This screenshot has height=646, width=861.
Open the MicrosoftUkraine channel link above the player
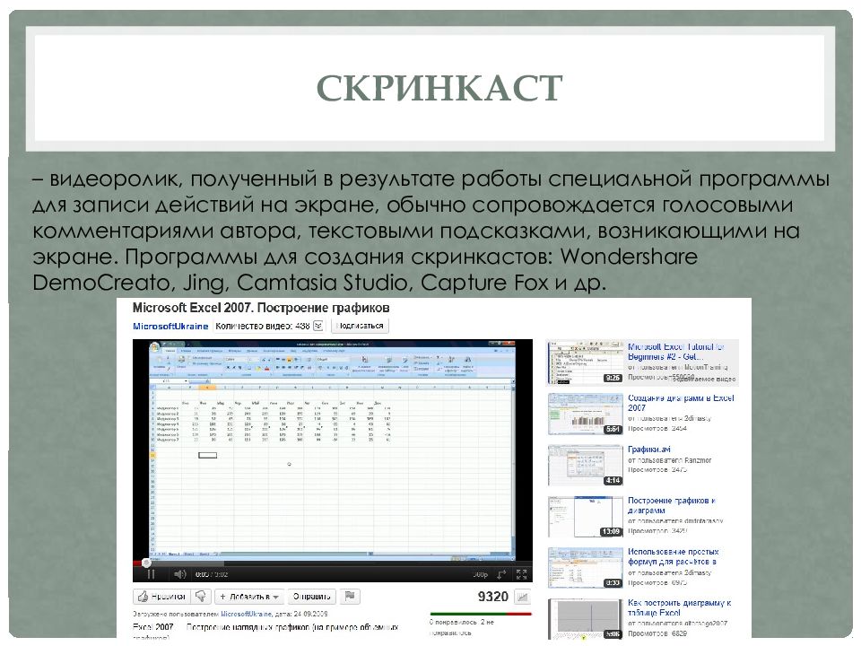(x=170, y=327)
